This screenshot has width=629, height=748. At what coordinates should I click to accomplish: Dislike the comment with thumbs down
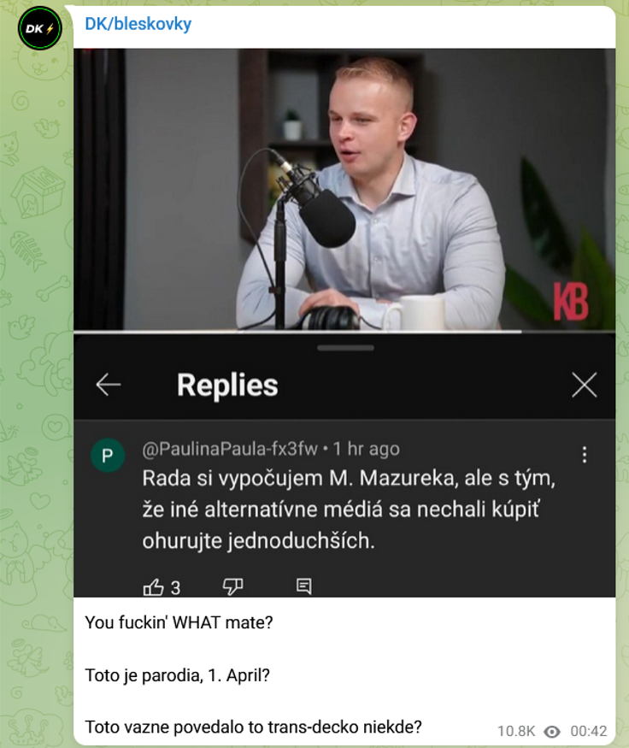pos(233,586)
